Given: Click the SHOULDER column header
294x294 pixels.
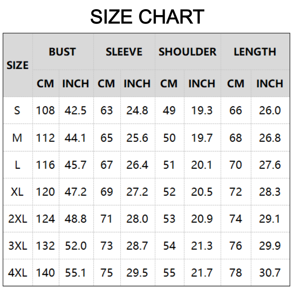Looking at the screenshot, I should pos(187,52).
